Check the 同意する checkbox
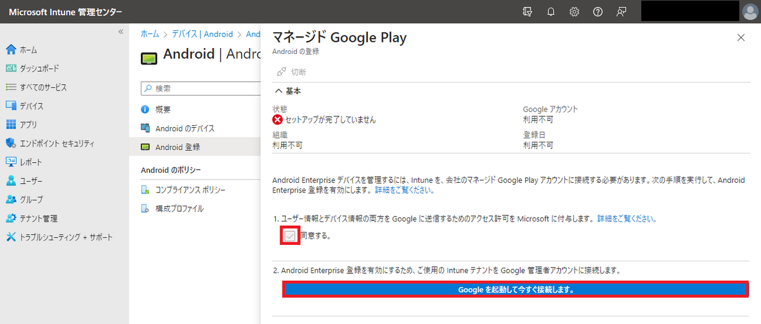The height and width of the screenshot is (324, 761). pos(290,236)
